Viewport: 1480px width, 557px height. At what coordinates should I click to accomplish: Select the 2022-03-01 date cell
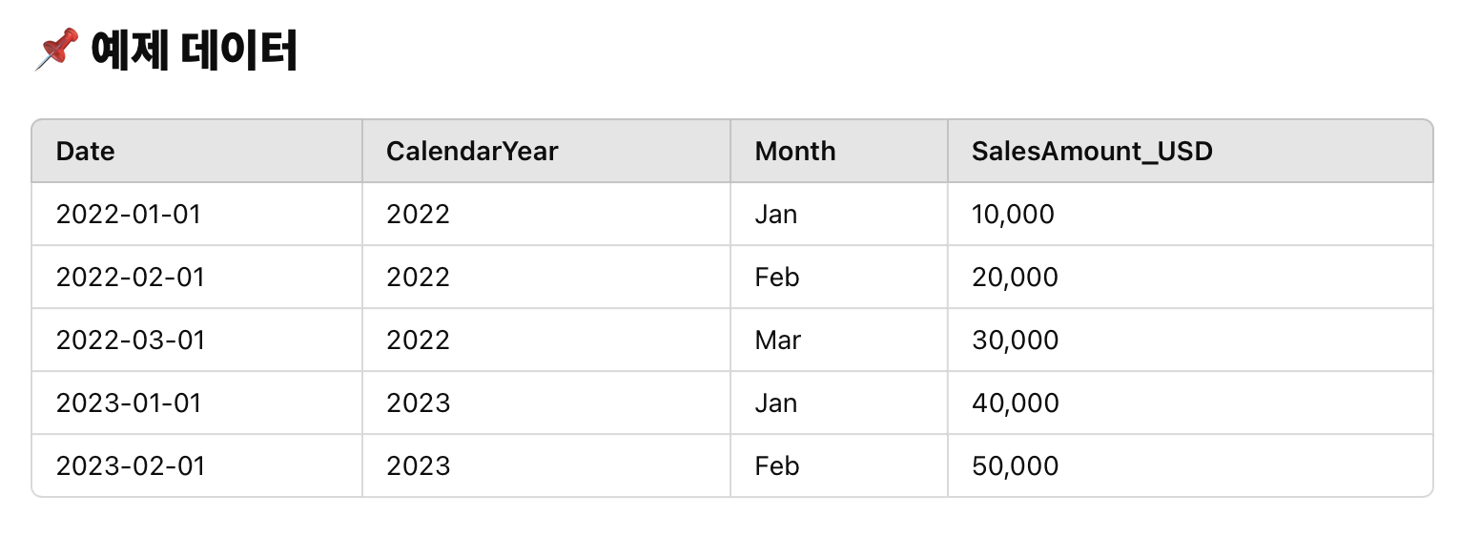(x=131, y=340)
